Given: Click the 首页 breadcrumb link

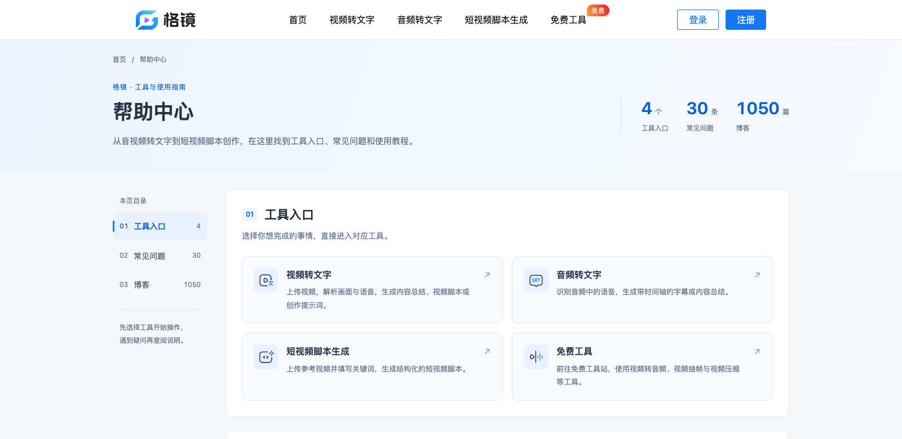Looking at the screenshot, I should [120, 60].
